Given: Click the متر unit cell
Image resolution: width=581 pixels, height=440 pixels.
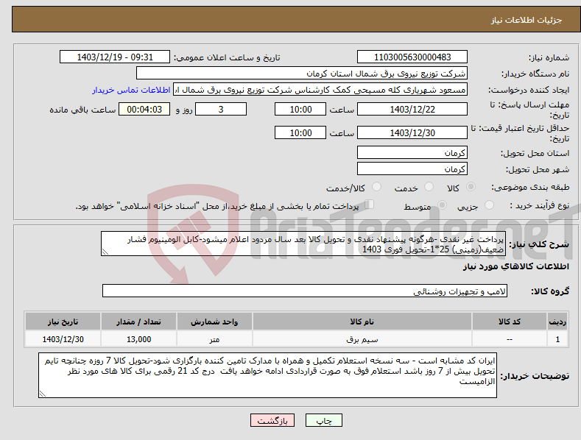Looking at the screenshot, I should (x=214, y=339).
